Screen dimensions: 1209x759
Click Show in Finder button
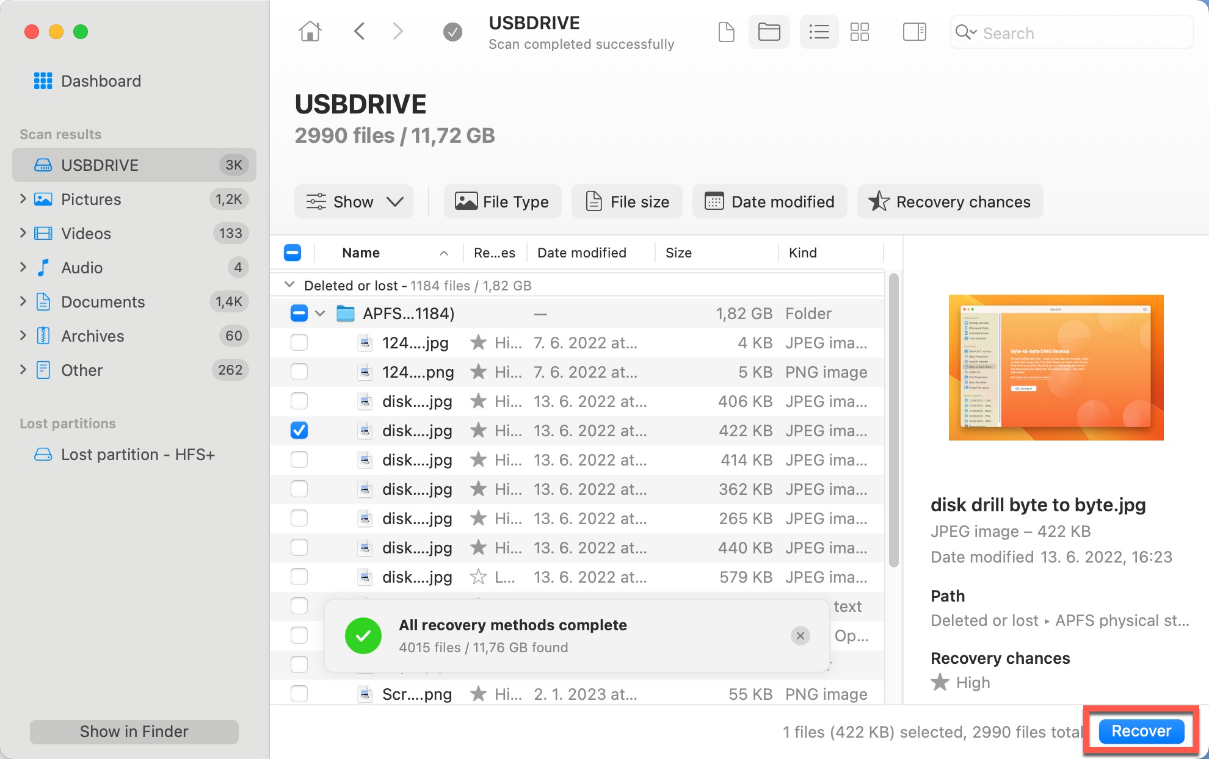(x=134, y=732)
